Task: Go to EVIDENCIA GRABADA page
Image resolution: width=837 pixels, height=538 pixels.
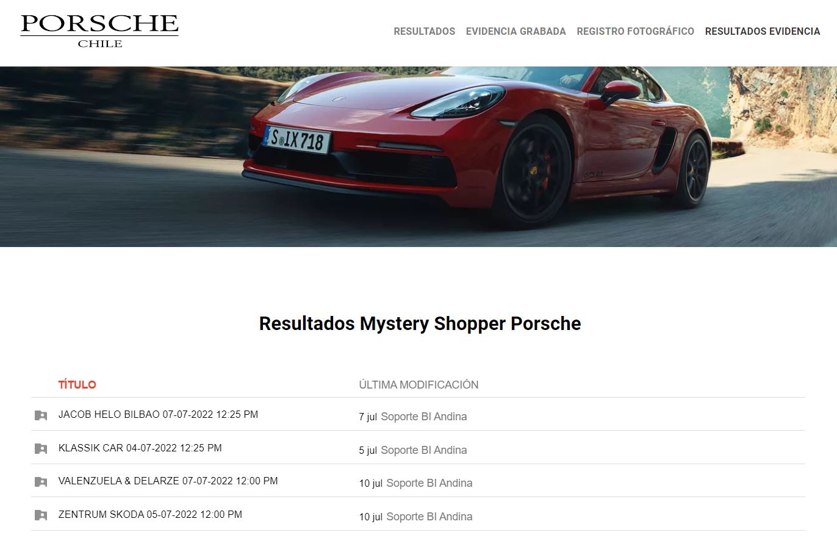Action: [x=515, y=31]
